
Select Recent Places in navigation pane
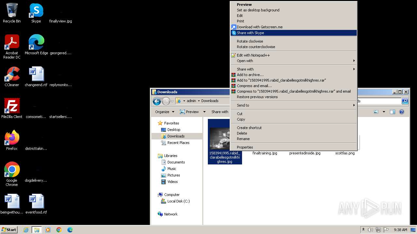(x=178, y=143)
